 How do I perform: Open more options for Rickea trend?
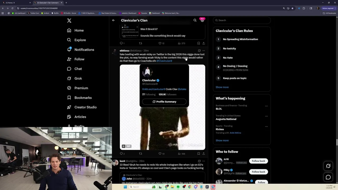266,126
